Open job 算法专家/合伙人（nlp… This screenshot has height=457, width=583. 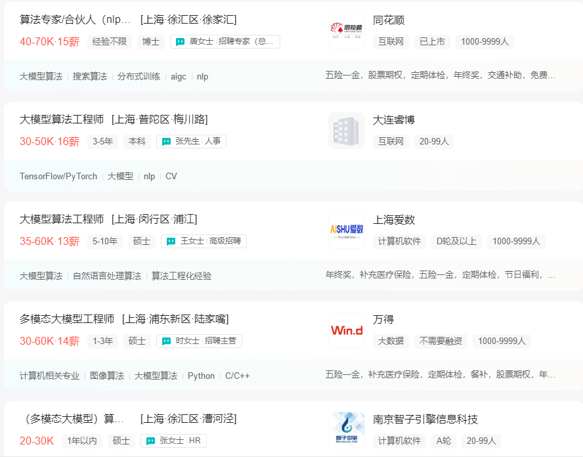[75, 19]
